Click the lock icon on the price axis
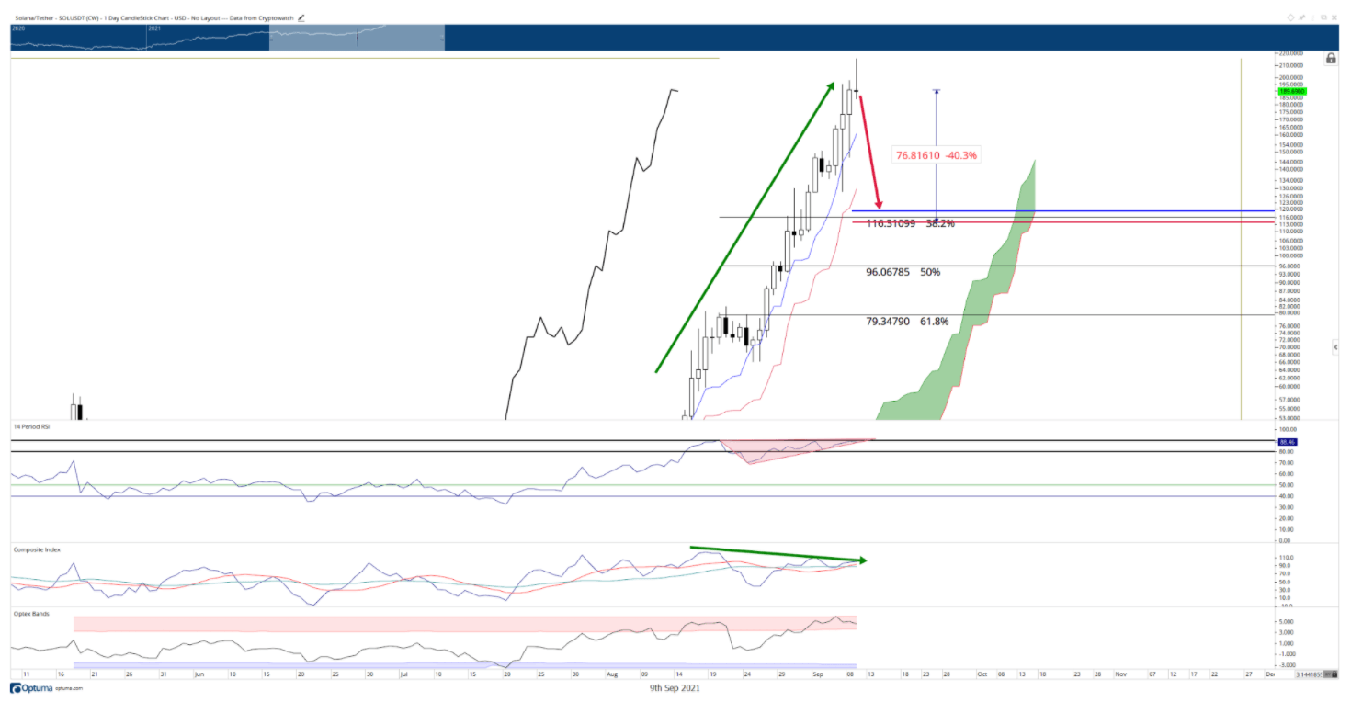The height and width of the screenshot is (702, 1351). 1331,59
